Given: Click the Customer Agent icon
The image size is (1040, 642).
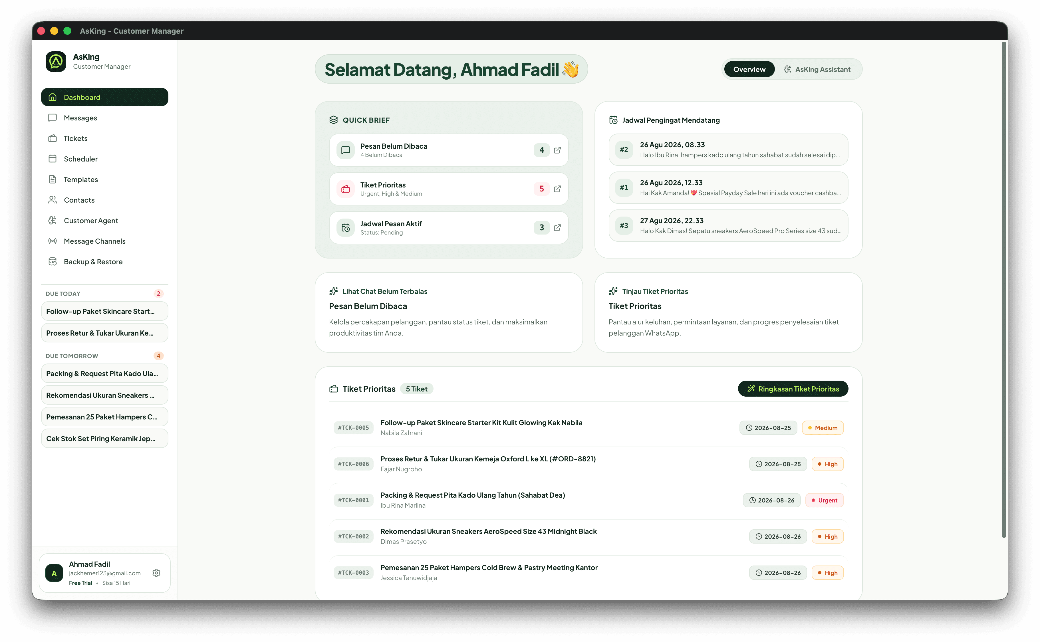Looking at the screenshot, I should click(53, 220).
